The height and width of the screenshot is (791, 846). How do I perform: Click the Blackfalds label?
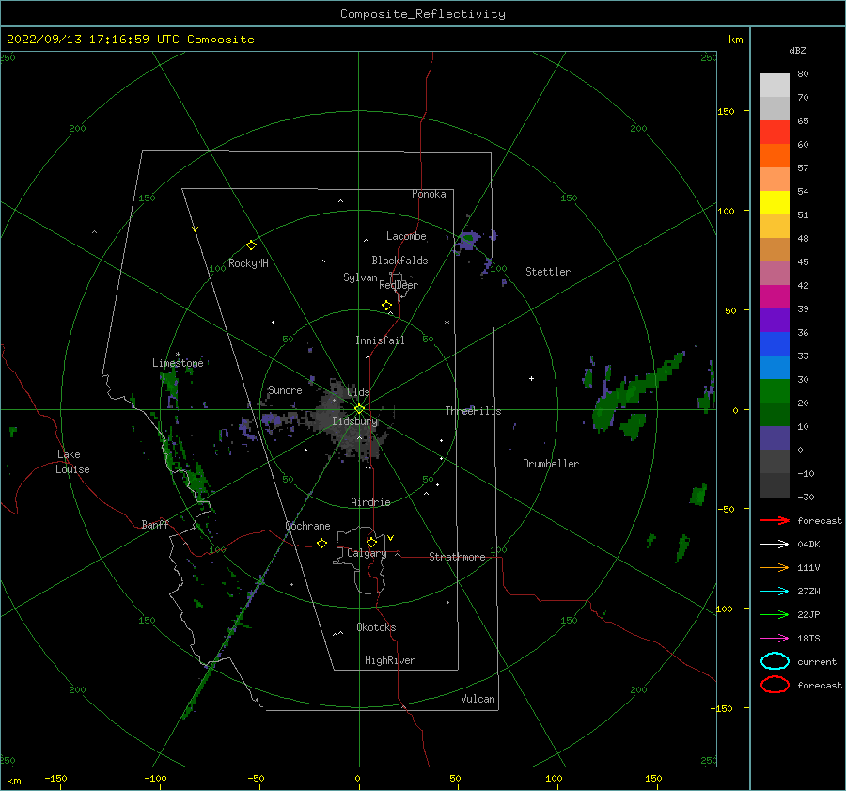[399, 261]
